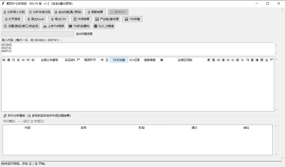Click the 最 column header
The width and height of the screenshot is (285, 167).
pos(9,60)
